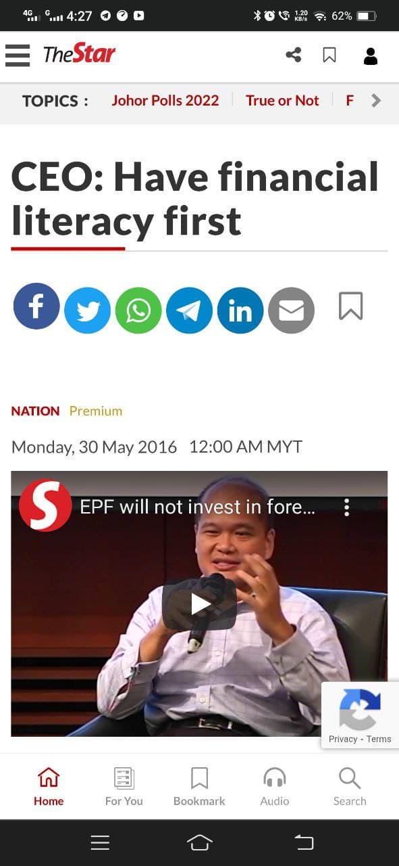Viewport: 399px width, 866px height.
Task: Open the video's three-dot options menu
Action: pos(347,507)
